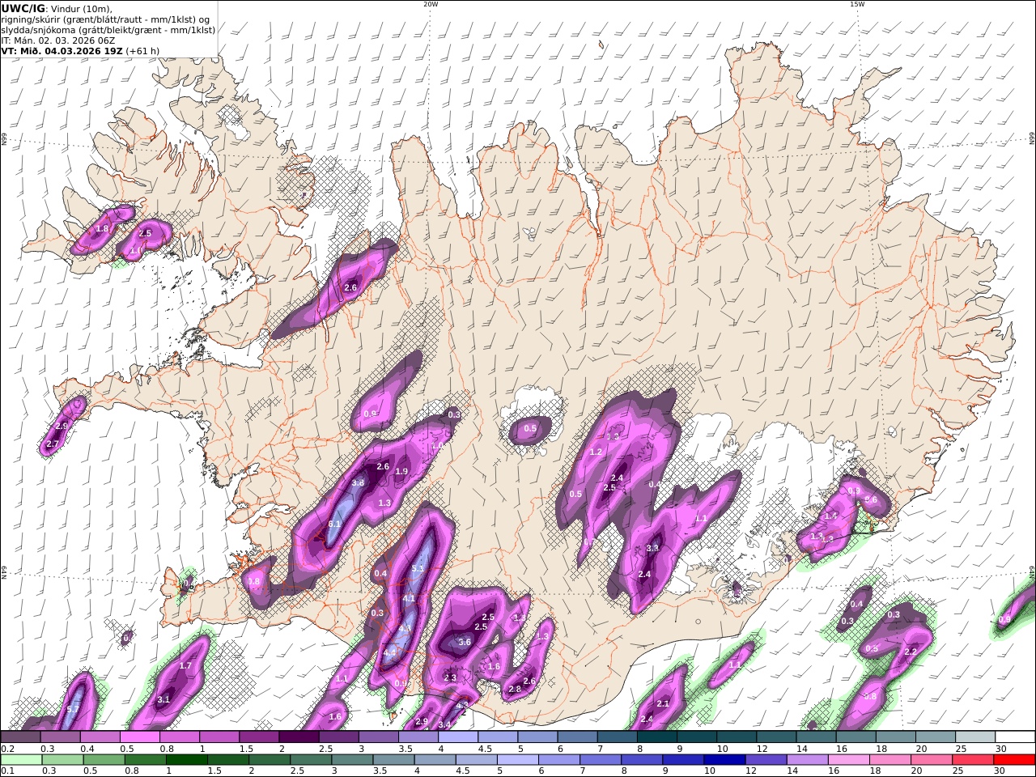Image resolution: width=1036 pixels, height=777 pixels.
Task: Click the '(+61 h)' forecast offset text
Action: tap(142, 50)
